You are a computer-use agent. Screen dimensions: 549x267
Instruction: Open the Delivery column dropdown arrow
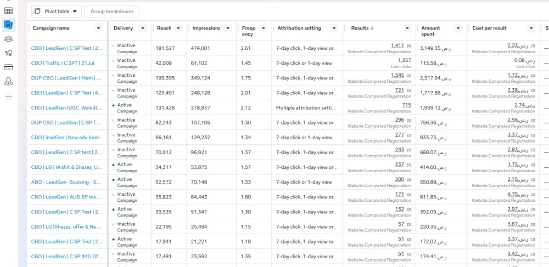(x=143, y=29)
